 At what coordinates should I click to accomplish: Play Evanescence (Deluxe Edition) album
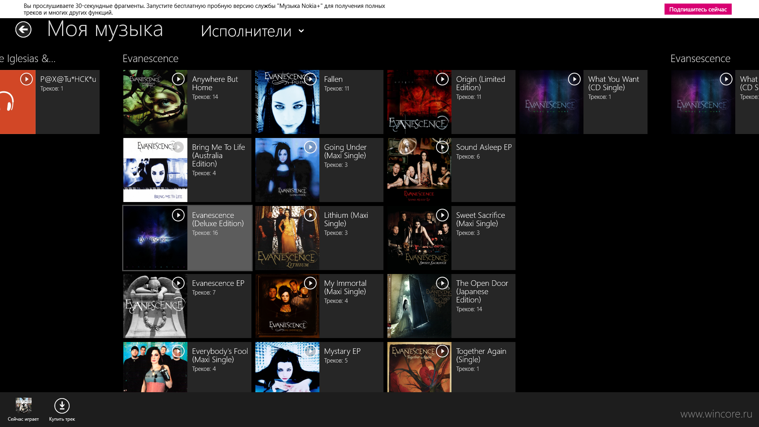point(178,215)
